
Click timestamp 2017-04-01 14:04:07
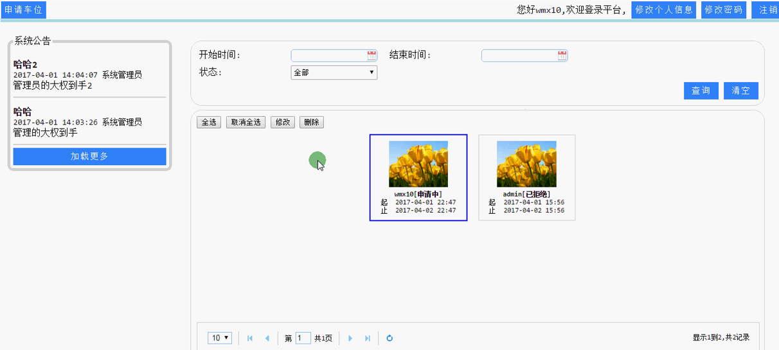[x=55, y=75]
